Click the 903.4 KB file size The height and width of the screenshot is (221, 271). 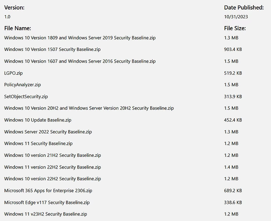tap(233, 49)
